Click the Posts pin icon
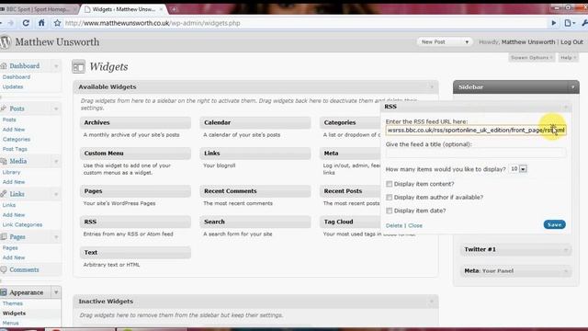The width and height of the screenshot is (588, 331). (4, 108)
